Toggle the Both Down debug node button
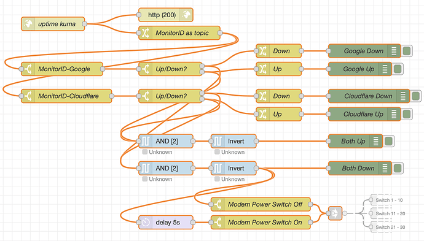This screenshot has width=424, height=241. 398,168
